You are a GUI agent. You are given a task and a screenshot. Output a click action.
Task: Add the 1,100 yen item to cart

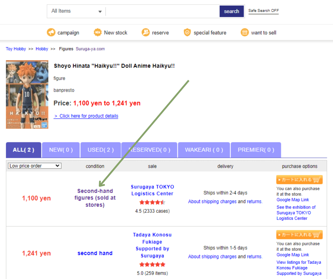[x=299, y=180]
